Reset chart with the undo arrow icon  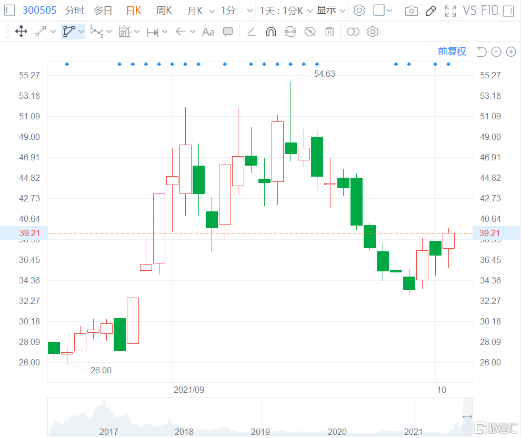482,52
